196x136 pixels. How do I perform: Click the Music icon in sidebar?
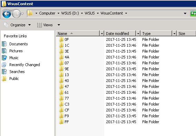(x=4, y=58)
